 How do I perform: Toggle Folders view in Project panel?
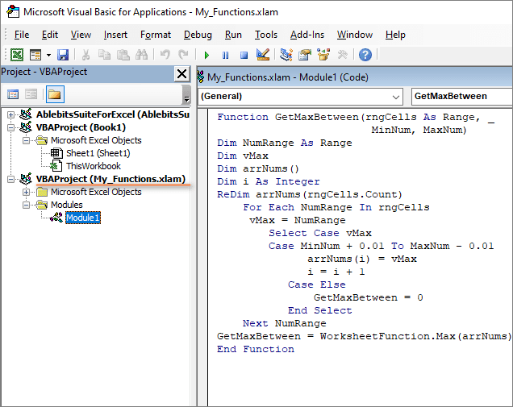tap(55, 94)
